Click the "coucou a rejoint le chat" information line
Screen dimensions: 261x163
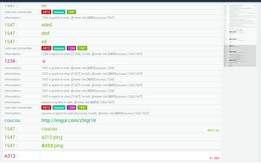(95, 113)
